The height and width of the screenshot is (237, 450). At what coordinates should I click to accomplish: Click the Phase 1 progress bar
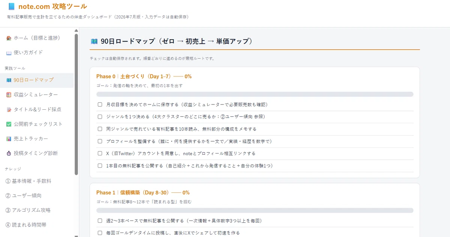click(x=255, y=210)
